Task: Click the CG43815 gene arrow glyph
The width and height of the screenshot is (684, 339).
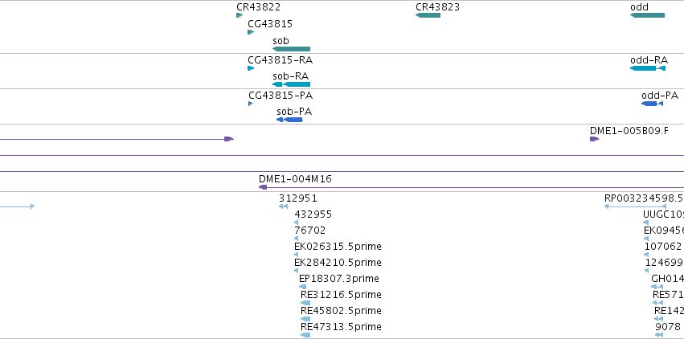Action: 251,32
